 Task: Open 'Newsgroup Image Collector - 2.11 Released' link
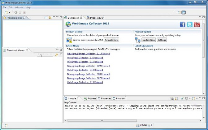pyautogui.click(x=89, y=54)
